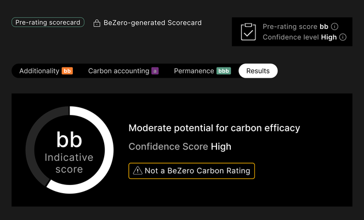Click the Pre-rating score bb summary text

pyautogui.click(x=295, y=26)
